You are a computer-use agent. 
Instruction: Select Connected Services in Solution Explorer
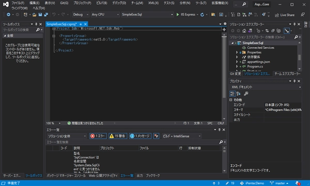point(260,48)
